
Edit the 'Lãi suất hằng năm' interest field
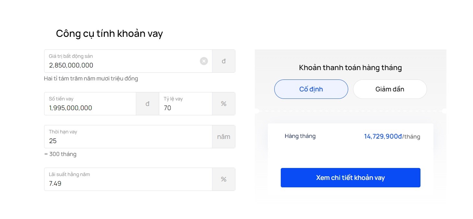[x=128, y=179]
